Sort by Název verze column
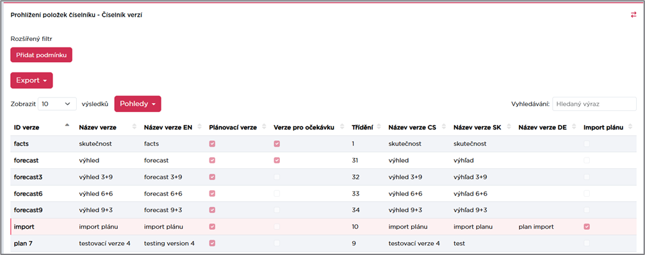The image size is (645, 255). [x=134, y=128]
